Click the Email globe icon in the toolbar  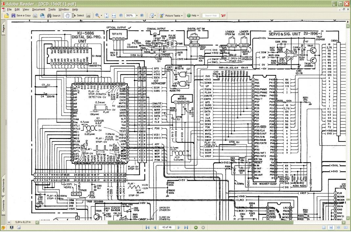[x=42, y=16]
